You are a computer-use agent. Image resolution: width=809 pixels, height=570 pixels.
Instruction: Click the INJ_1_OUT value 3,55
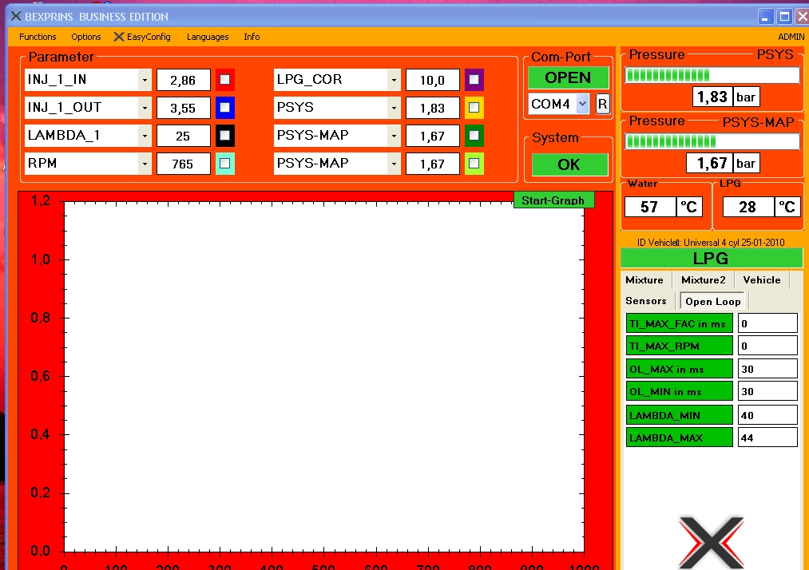point(183,108)
